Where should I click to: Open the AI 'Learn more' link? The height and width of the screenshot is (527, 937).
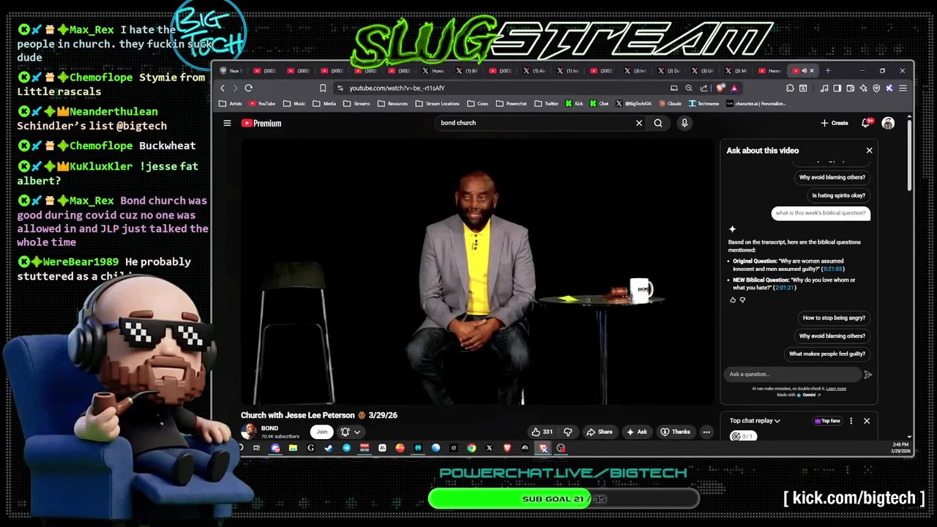pos(836,389)
